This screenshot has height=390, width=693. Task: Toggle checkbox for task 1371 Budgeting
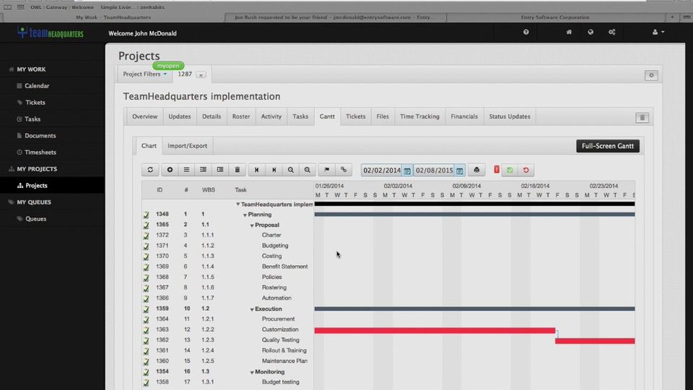tap(147, 246)
